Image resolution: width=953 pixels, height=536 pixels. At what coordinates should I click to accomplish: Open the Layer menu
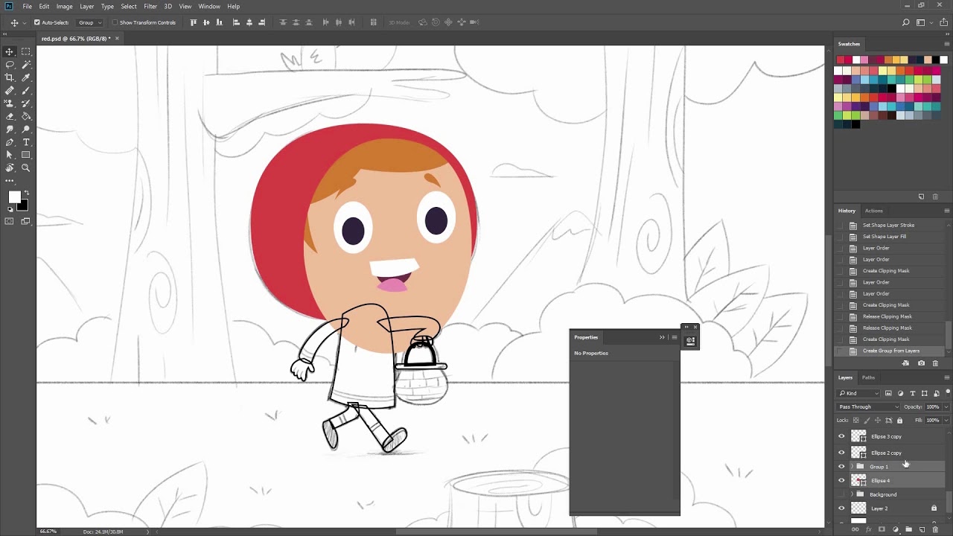(87, 6)
